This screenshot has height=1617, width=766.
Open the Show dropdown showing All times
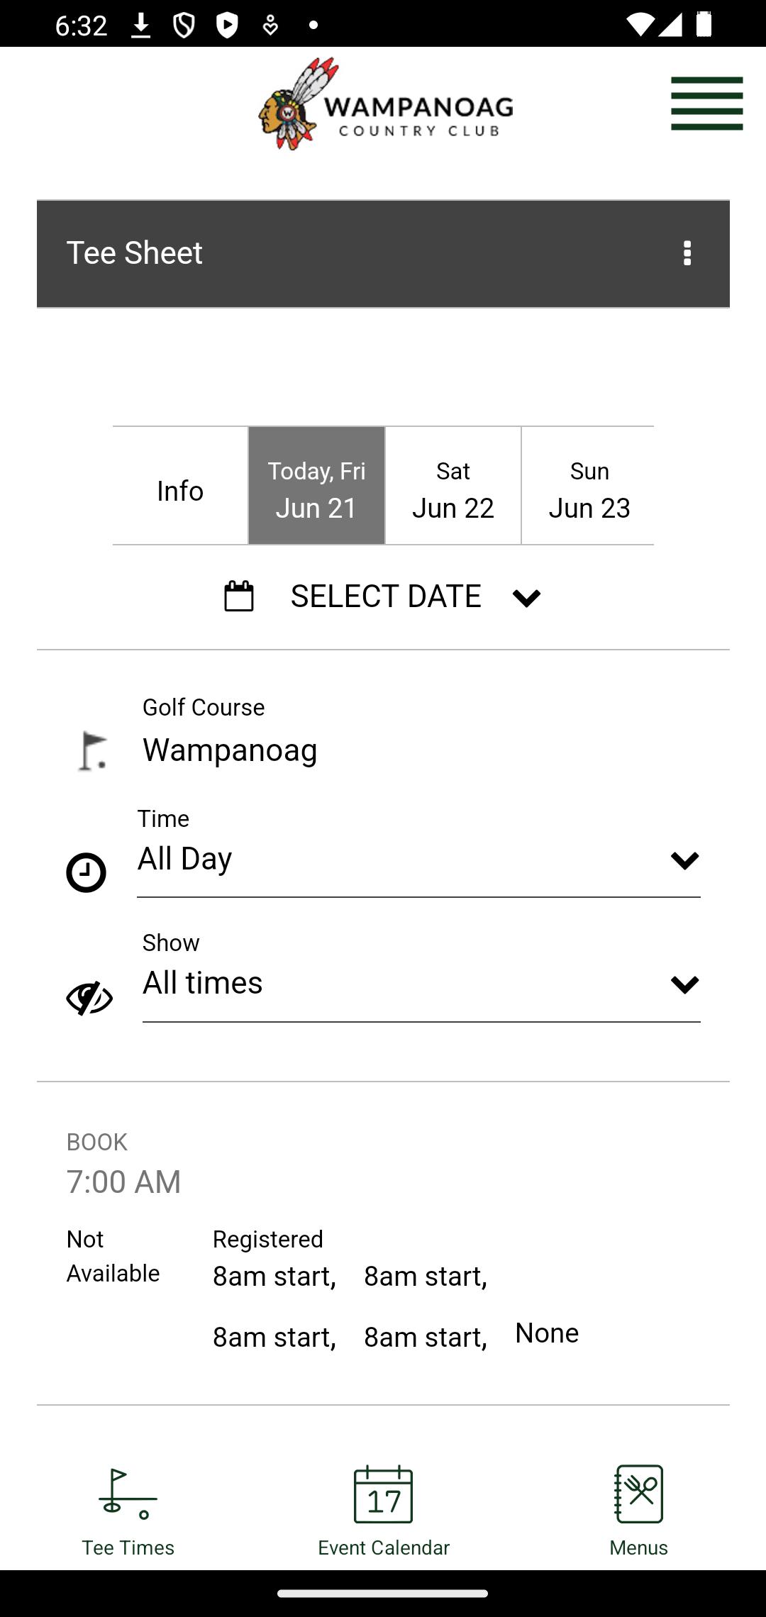tap(421, 984)
